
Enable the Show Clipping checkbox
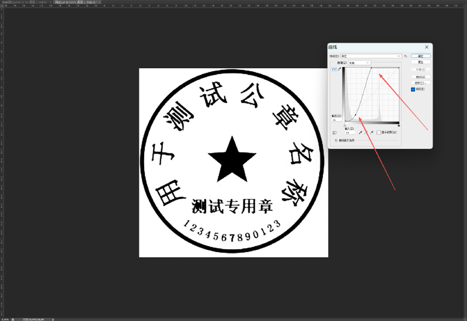(x=379, y=132)
